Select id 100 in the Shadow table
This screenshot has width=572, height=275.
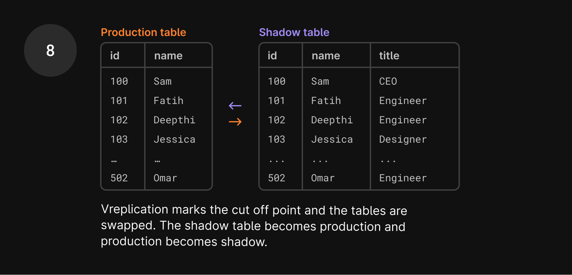pos(277,81)
